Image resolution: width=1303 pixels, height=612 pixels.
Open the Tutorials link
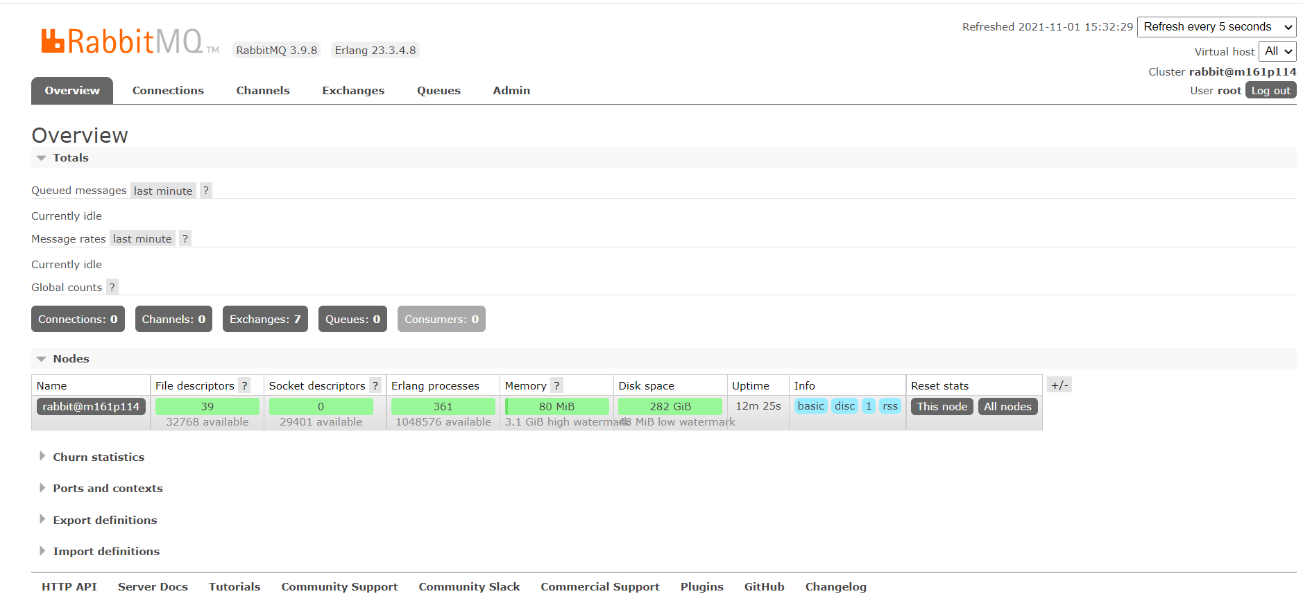click(235, 587)
